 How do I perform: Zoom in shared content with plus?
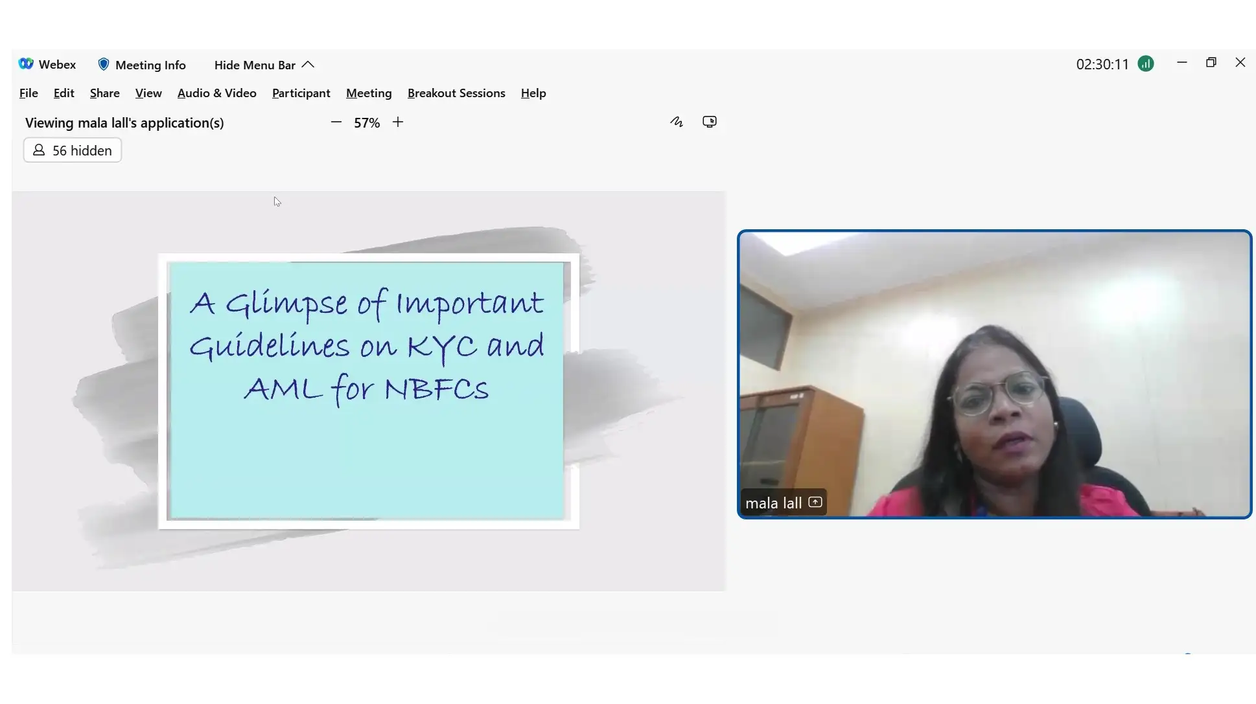tap(398, 122)
